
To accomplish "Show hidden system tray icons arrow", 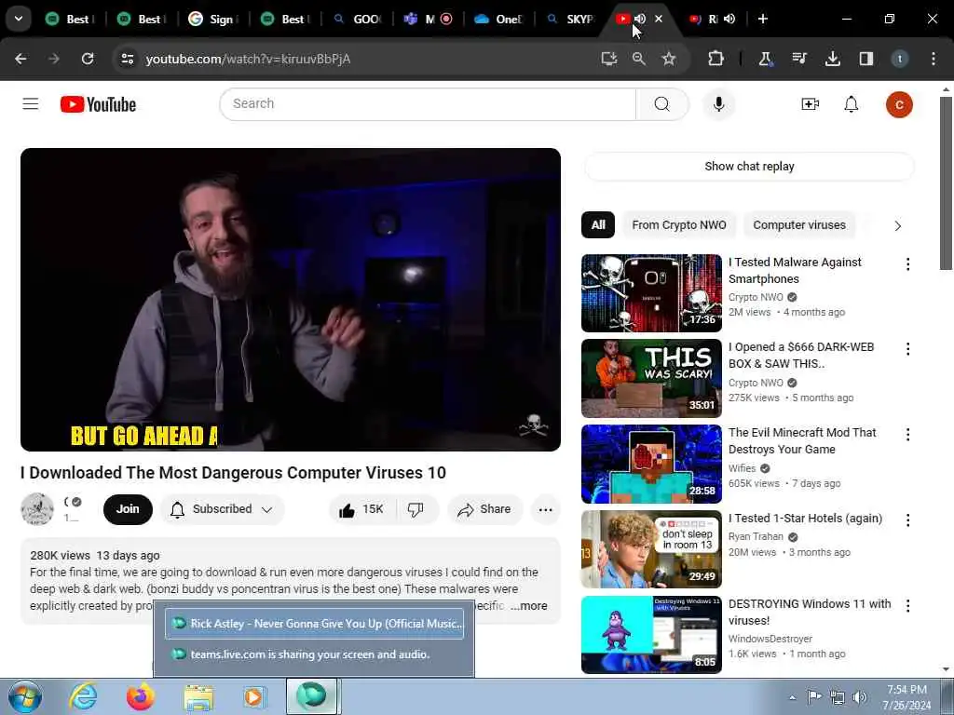I will (x=792, y=697).
